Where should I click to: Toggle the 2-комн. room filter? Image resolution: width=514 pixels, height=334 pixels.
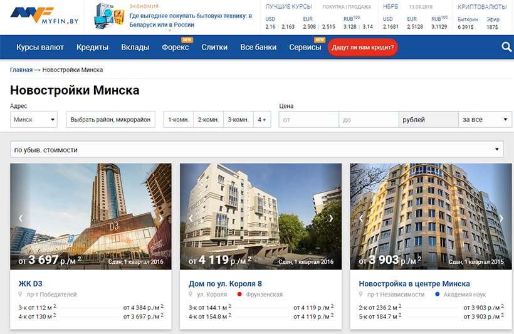coord(208,120)
